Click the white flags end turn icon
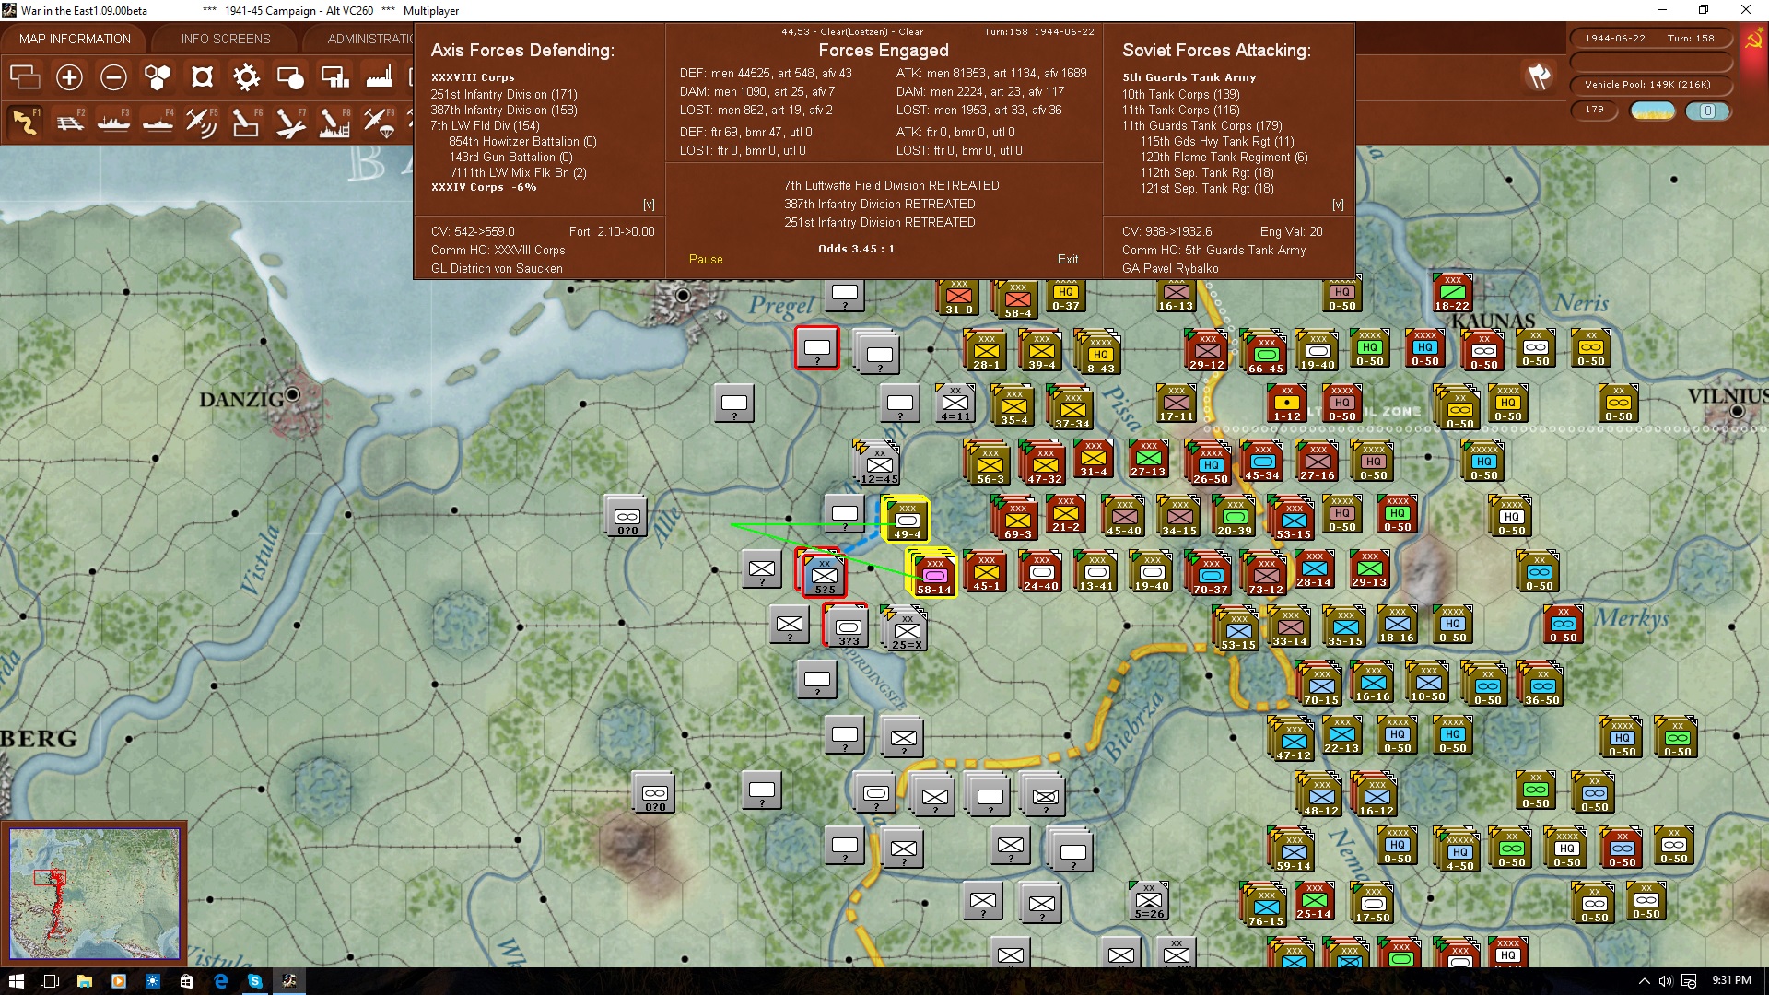 pos(1539,76)
